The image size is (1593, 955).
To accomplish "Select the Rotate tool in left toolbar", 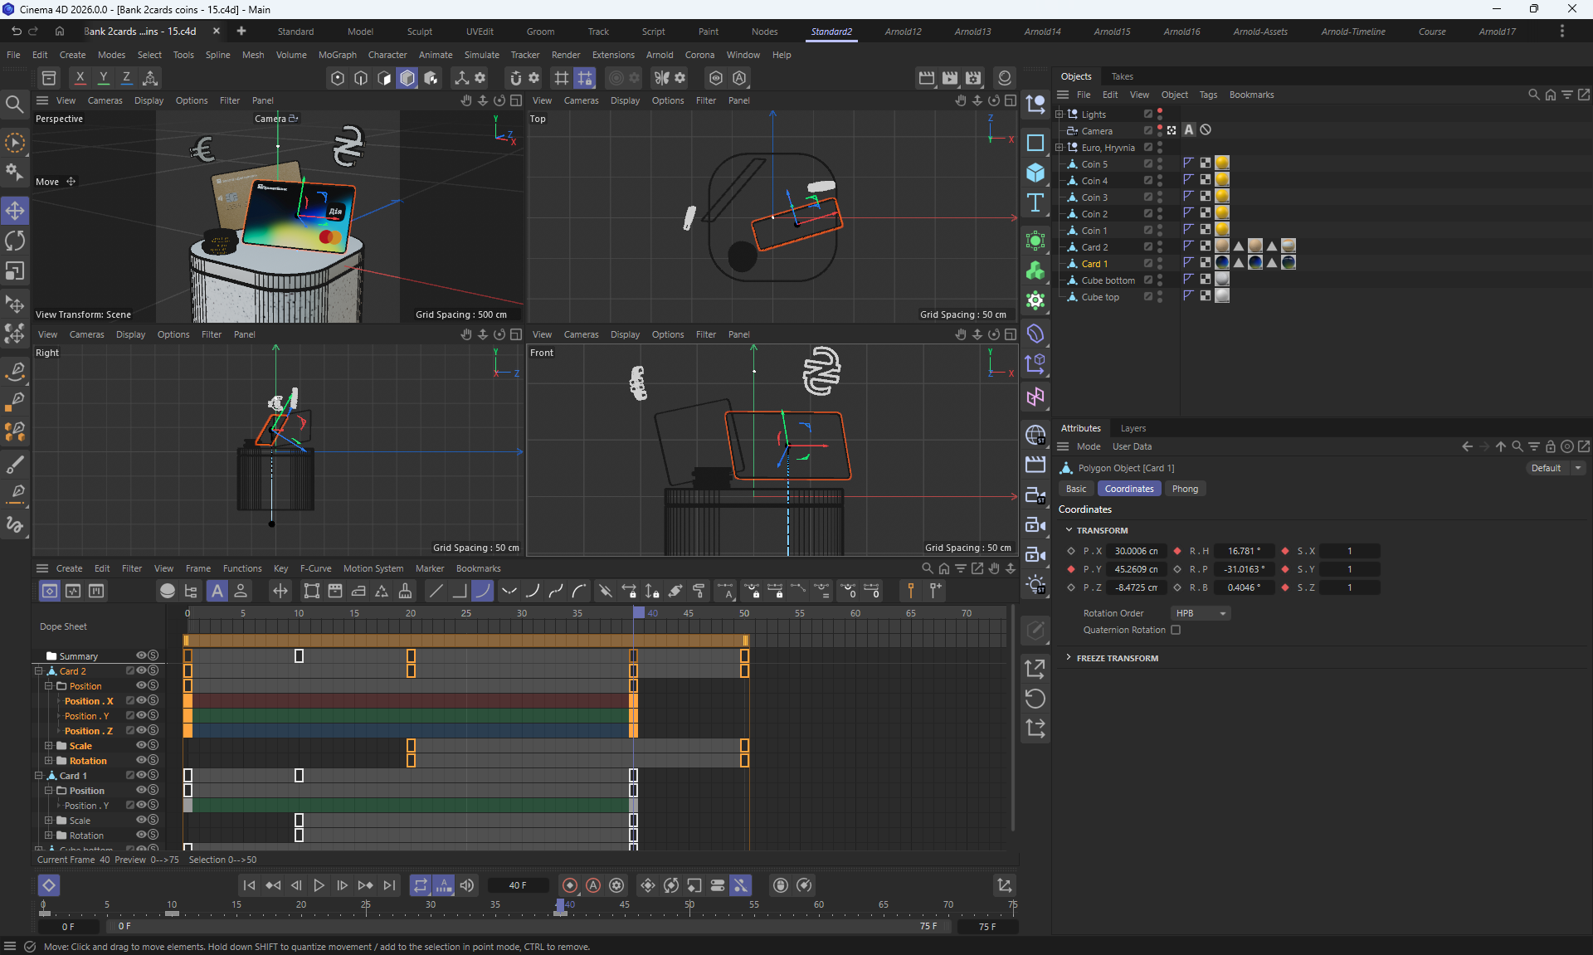I will (15, 241).
